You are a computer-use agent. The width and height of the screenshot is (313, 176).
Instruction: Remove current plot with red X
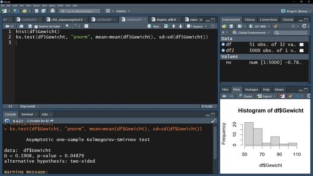pyautogui.click(x=282, y=96)
